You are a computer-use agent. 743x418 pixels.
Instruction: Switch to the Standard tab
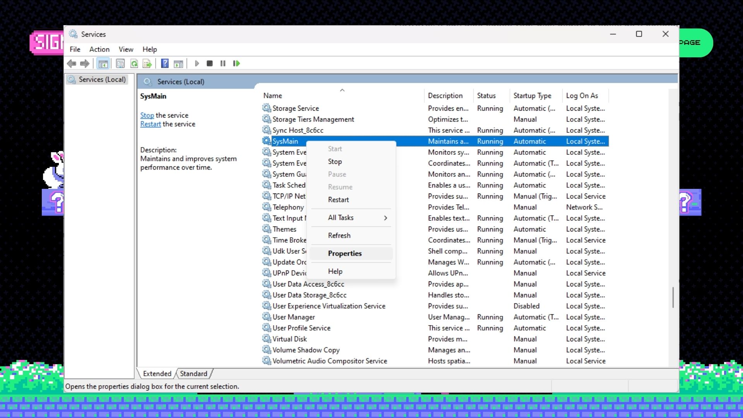193,373
